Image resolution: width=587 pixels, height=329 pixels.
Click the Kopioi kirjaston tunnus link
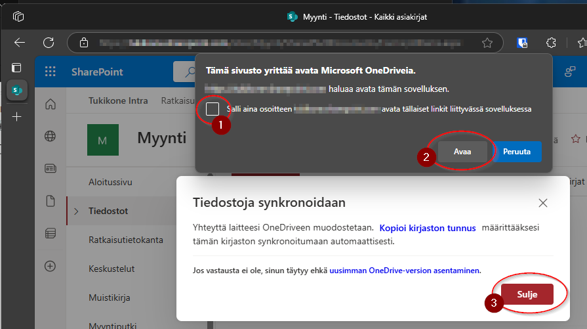pyautogui.click(x=428, y=229)
